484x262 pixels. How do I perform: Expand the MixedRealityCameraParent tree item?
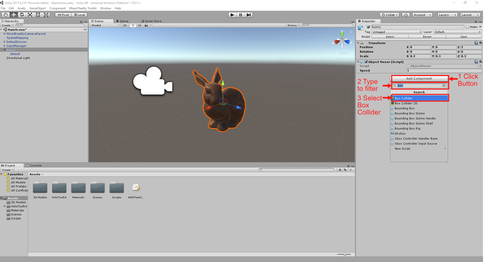tap(5, 34)
